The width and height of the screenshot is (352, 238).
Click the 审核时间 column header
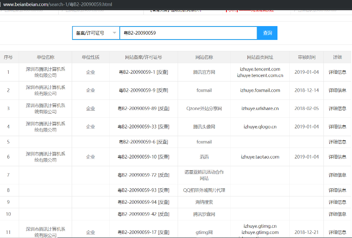click(x=307, y=57)
